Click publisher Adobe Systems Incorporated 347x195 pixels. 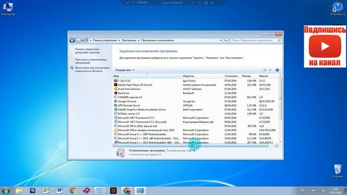(x=200, y=85)
